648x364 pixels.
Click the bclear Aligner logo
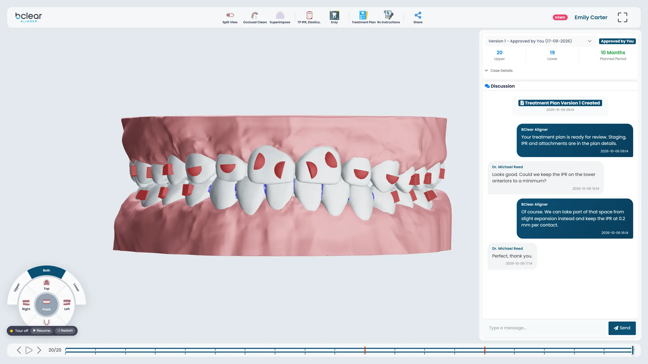point(29,17)
